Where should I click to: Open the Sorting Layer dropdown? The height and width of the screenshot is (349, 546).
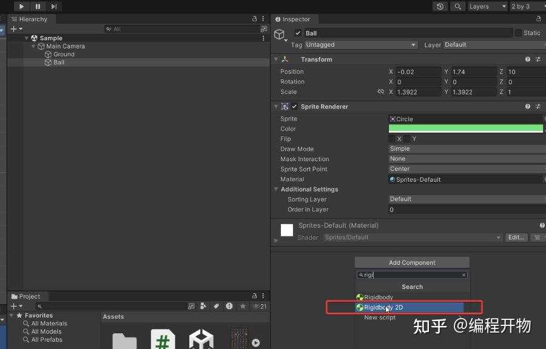467,199
